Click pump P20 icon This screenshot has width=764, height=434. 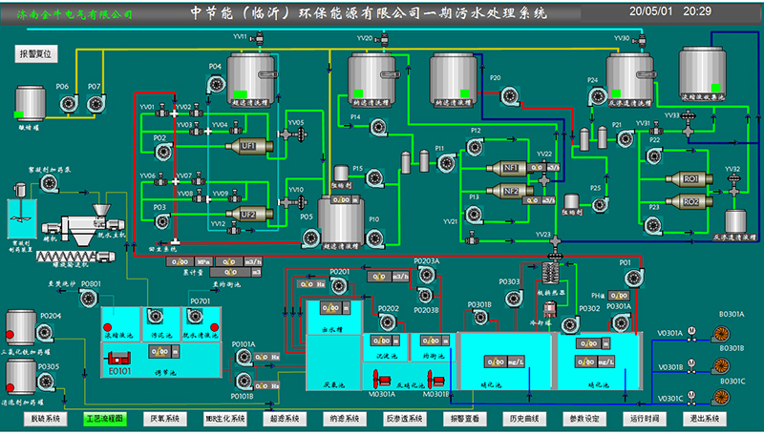[509, 95]
